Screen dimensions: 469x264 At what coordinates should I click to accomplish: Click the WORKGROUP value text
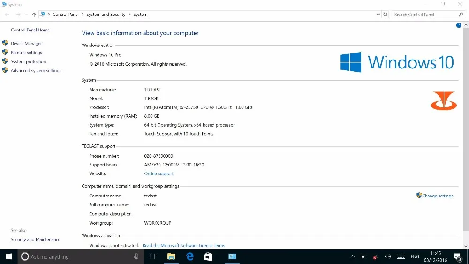158,223
